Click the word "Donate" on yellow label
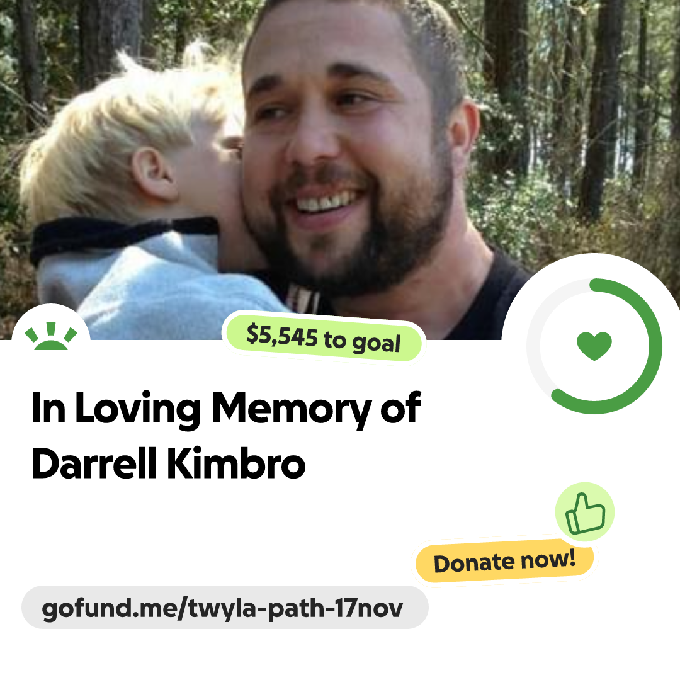Image resolution: width=680 pixels, height=680 pixels. (x=472, y=564)
